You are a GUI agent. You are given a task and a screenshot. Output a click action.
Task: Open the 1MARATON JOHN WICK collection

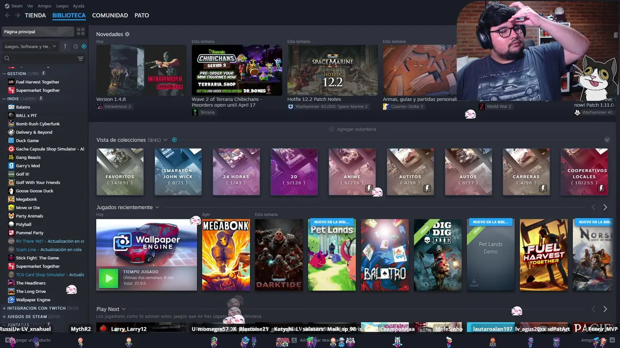coord(178,172)
